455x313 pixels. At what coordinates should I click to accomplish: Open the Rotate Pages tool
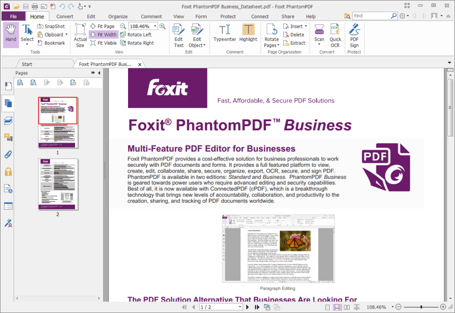pyautogui.click(x=271, y=34)
